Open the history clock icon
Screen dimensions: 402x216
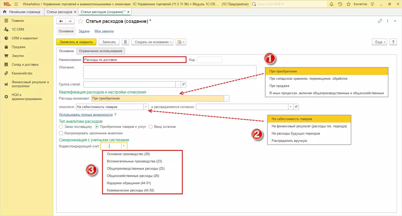tap(340, 4)
